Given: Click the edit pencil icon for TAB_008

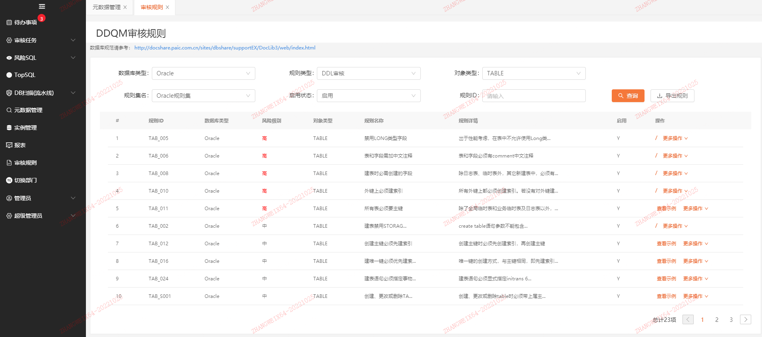Looking at the screenshot, I should pyautogui.click(x=656, y=173).
